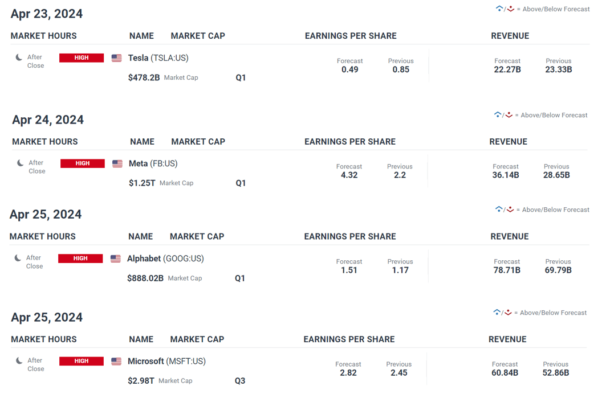Click the moon icon in Alphabet row
The width and height of the screenshot is (610, 398).
click(18, 258)
